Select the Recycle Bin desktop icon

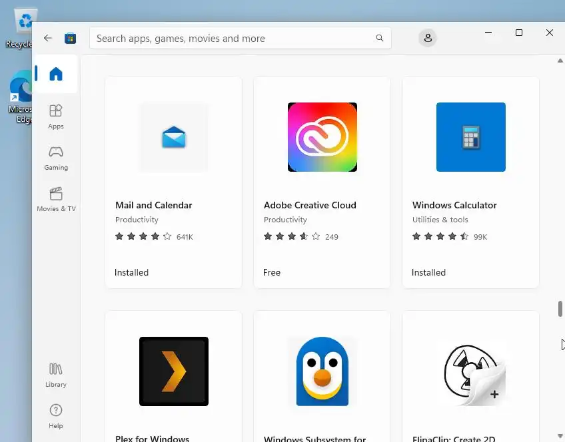point(19,28)
